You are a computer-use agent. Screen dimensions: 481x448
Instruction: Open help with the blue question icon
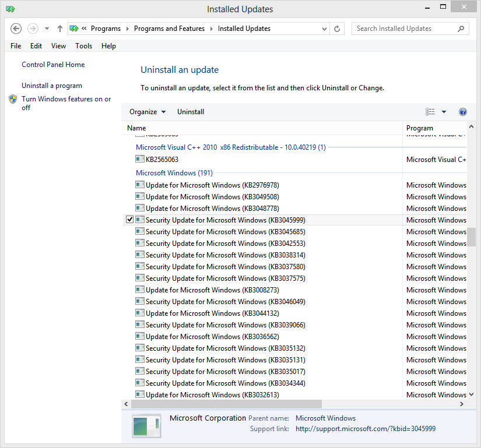tap(462, 112)
